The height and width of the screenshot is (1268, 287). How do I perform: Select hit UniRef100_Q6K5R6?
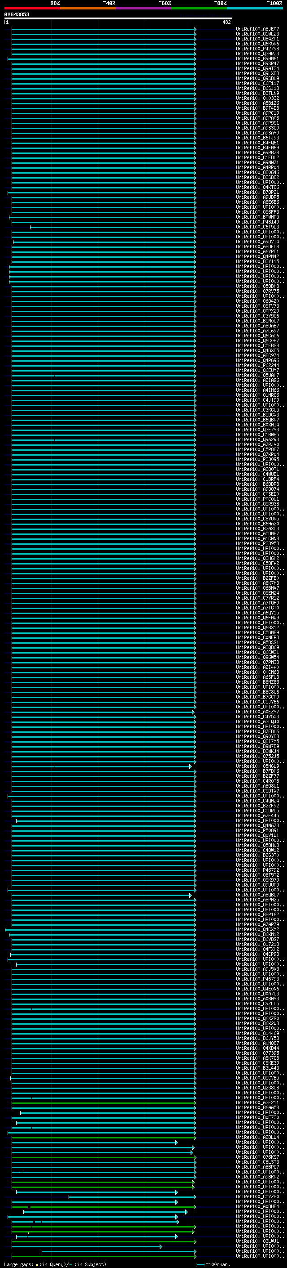pos(257,44)
